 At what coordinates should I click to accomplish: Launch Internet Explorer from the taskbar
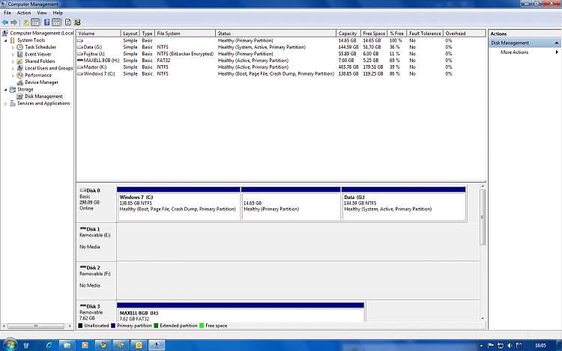pyautogui.click(x=49, y=345)
